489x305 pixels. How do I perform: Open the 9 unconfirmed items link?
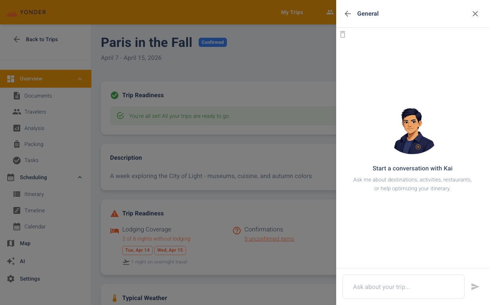[269, 239]
